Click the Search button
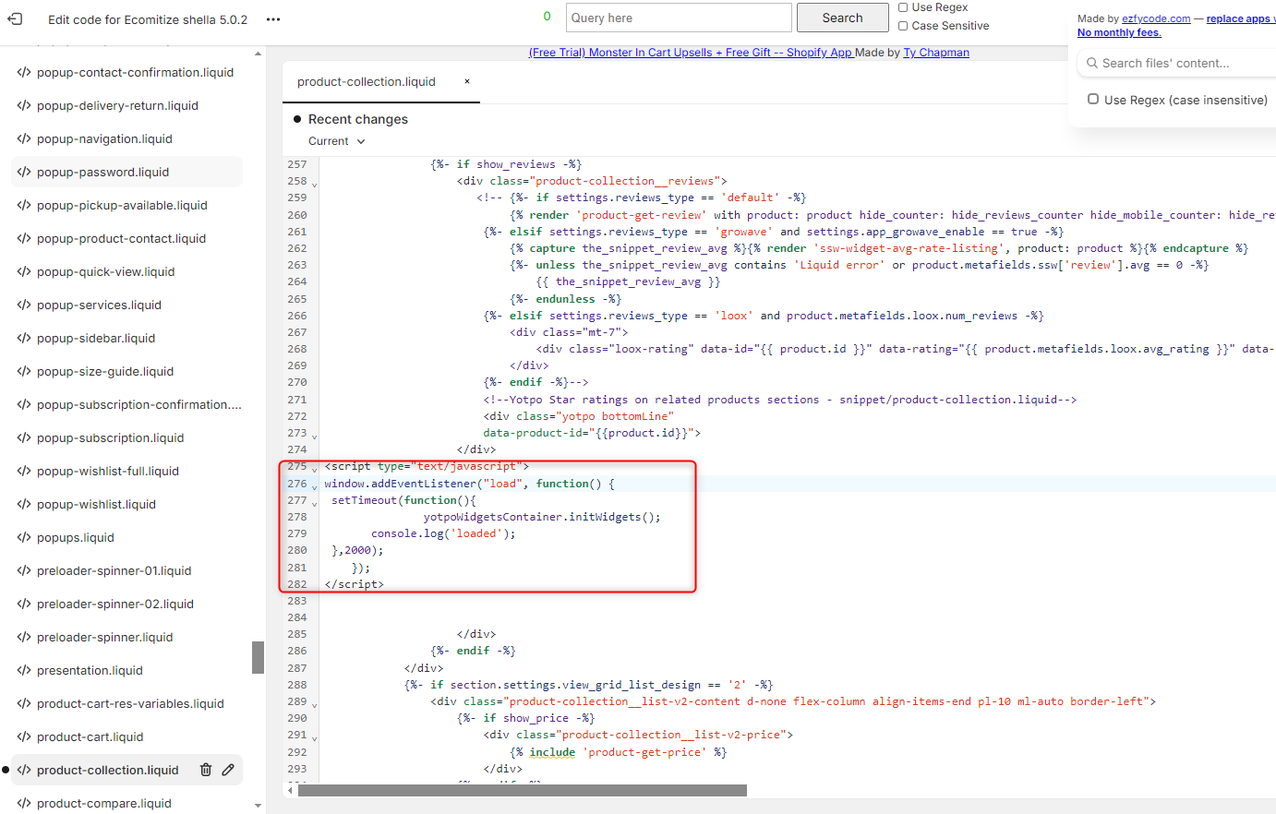The image size is (1276, 814). click(x=842, y=18)
